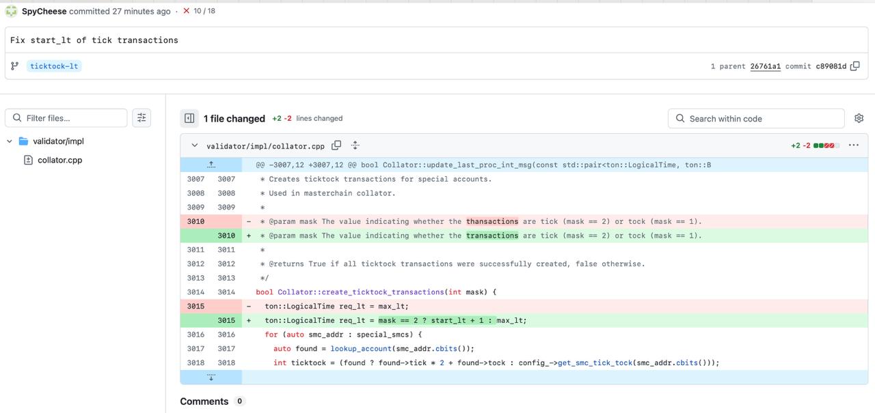875x413 pixels.
Task: Click '1 file changed' summary text
Action: click(234, 119)
